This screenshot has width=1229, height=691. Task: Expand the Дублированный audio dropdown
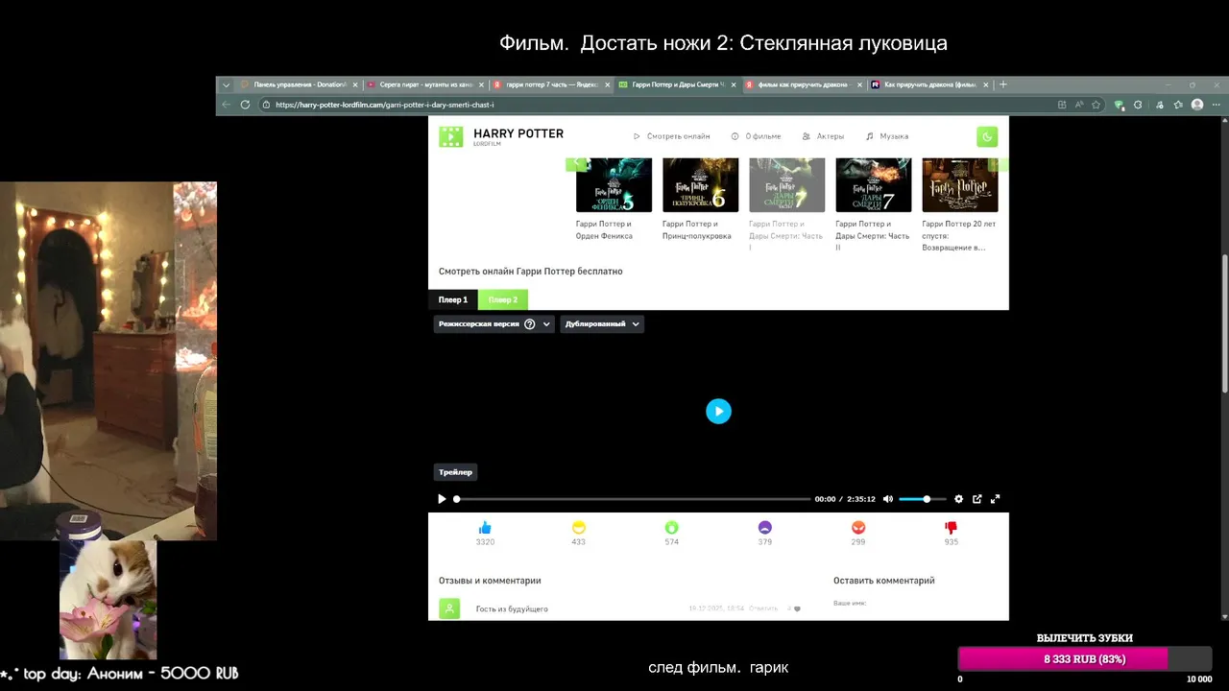[x=602, y=324]
